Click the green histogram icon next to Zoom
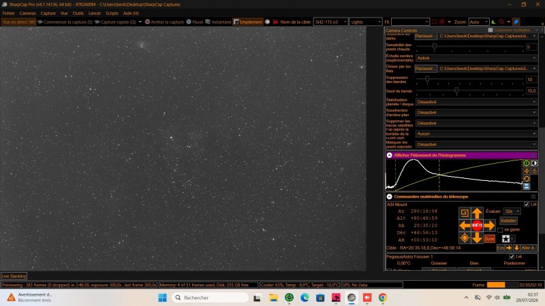The height and width of the screenshot is (306, 545). [x=493, y=22]
